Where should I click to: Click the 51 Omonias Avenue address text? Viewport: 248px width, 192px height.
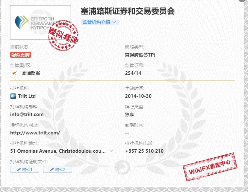pos(58,151)
